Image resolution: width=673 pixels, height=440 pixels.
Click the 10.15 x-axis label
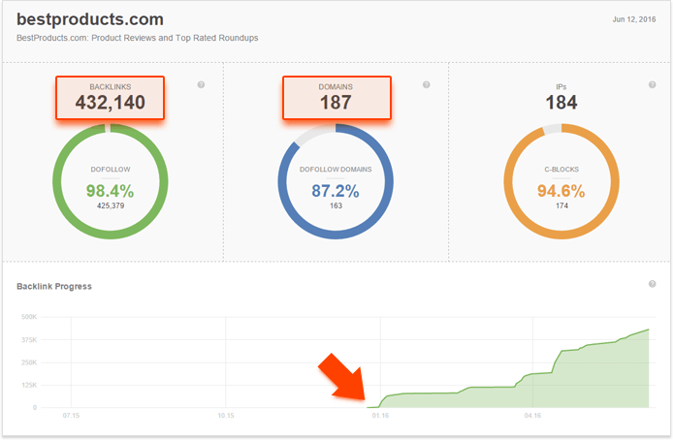tap(226, 416)
